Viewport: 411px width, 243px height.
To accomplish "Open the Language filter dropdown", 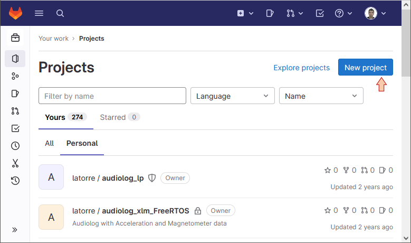I will [x=233, y=96].
